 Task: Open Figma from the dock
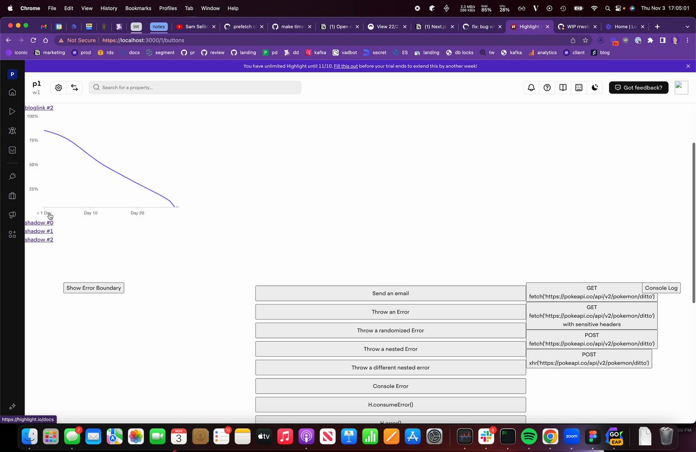click(593, 436)
